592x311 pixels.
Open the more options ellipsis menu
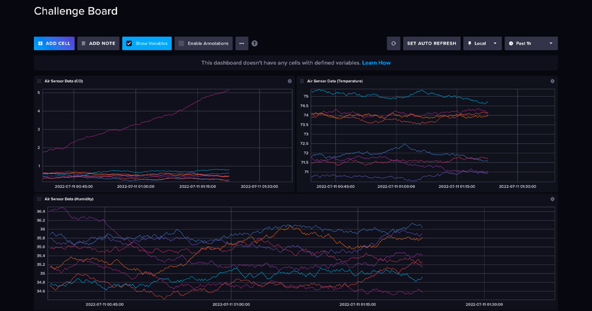click(241, 43)
